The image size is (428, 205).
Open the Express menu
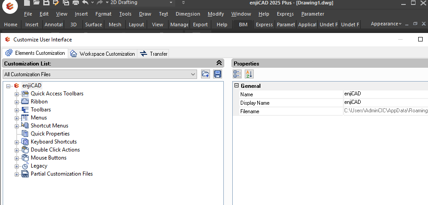(285, 14)
